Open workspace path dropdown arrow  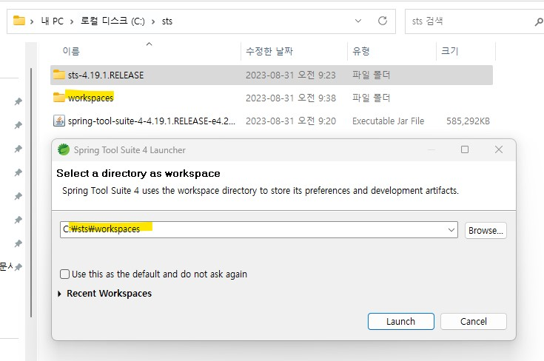tap(451, 230)
